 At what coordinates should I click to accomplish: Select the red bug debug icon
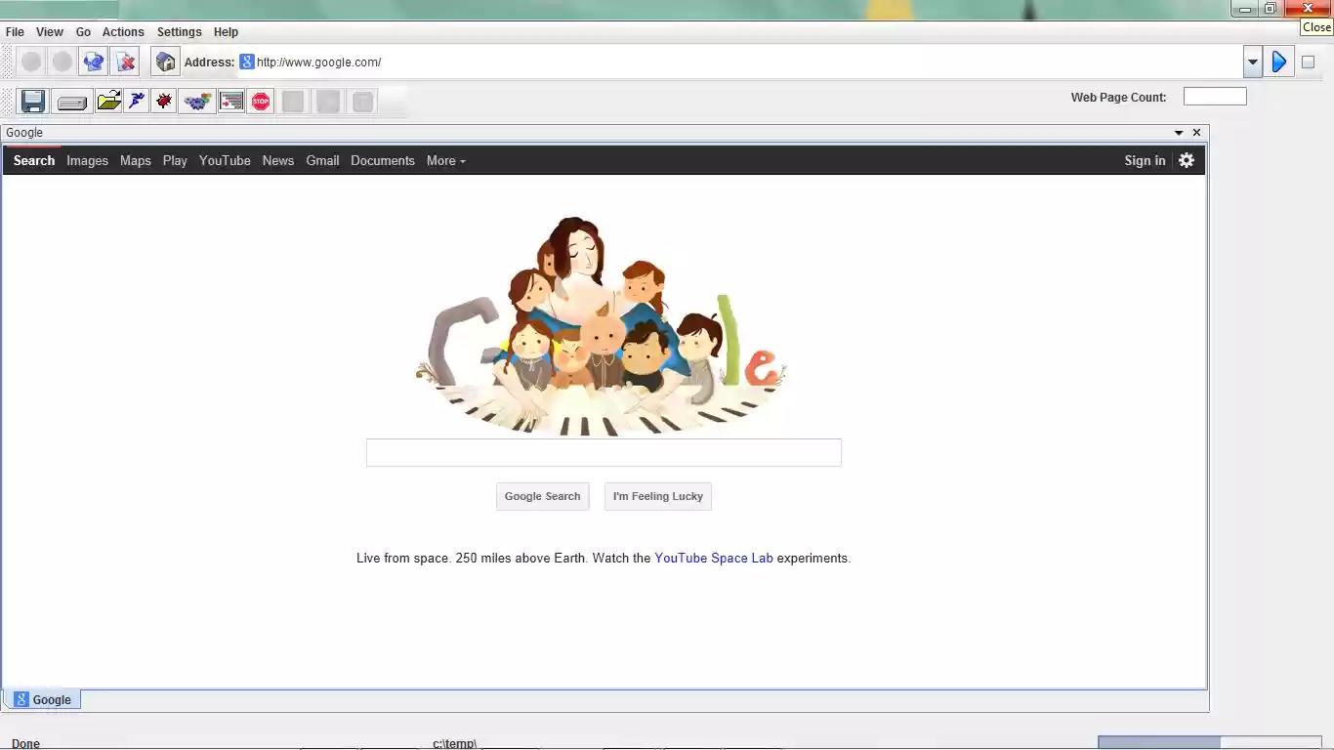coord(163,101)
